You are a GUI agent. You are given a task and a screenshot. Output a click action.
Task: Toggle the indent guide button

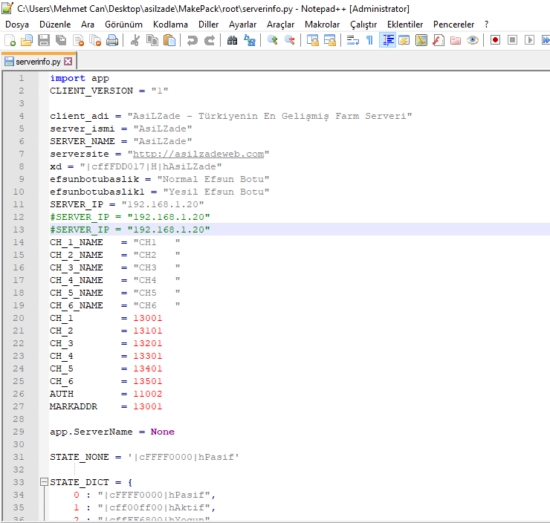pyautogui.click(x=387, y=40)
